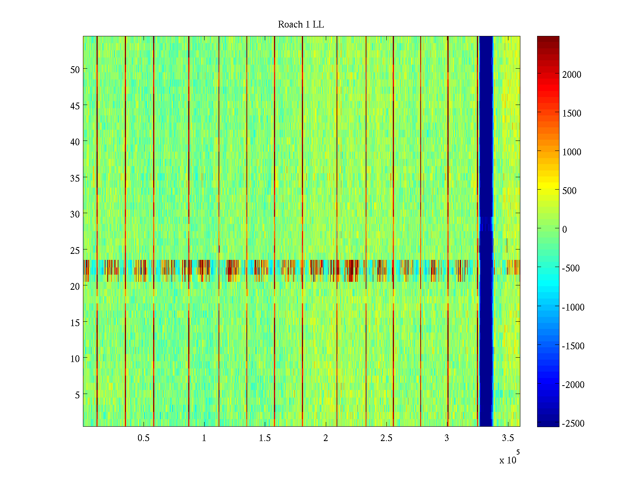Click the noisy red-cyan horizontal band near row 22

(279, 271)
